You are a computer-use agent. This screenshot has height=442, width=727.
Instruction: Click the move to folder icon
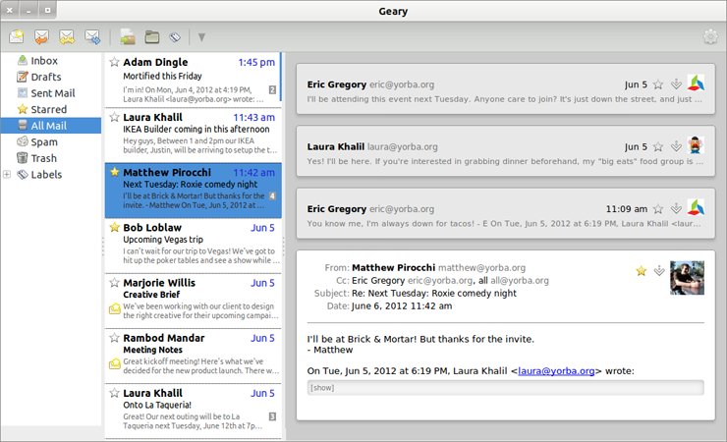coord(151,38)
